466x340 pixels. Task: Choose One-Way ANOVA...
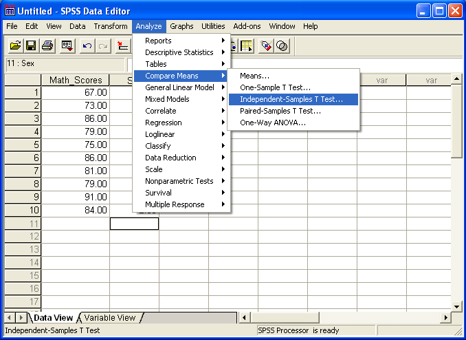point(293,123)
